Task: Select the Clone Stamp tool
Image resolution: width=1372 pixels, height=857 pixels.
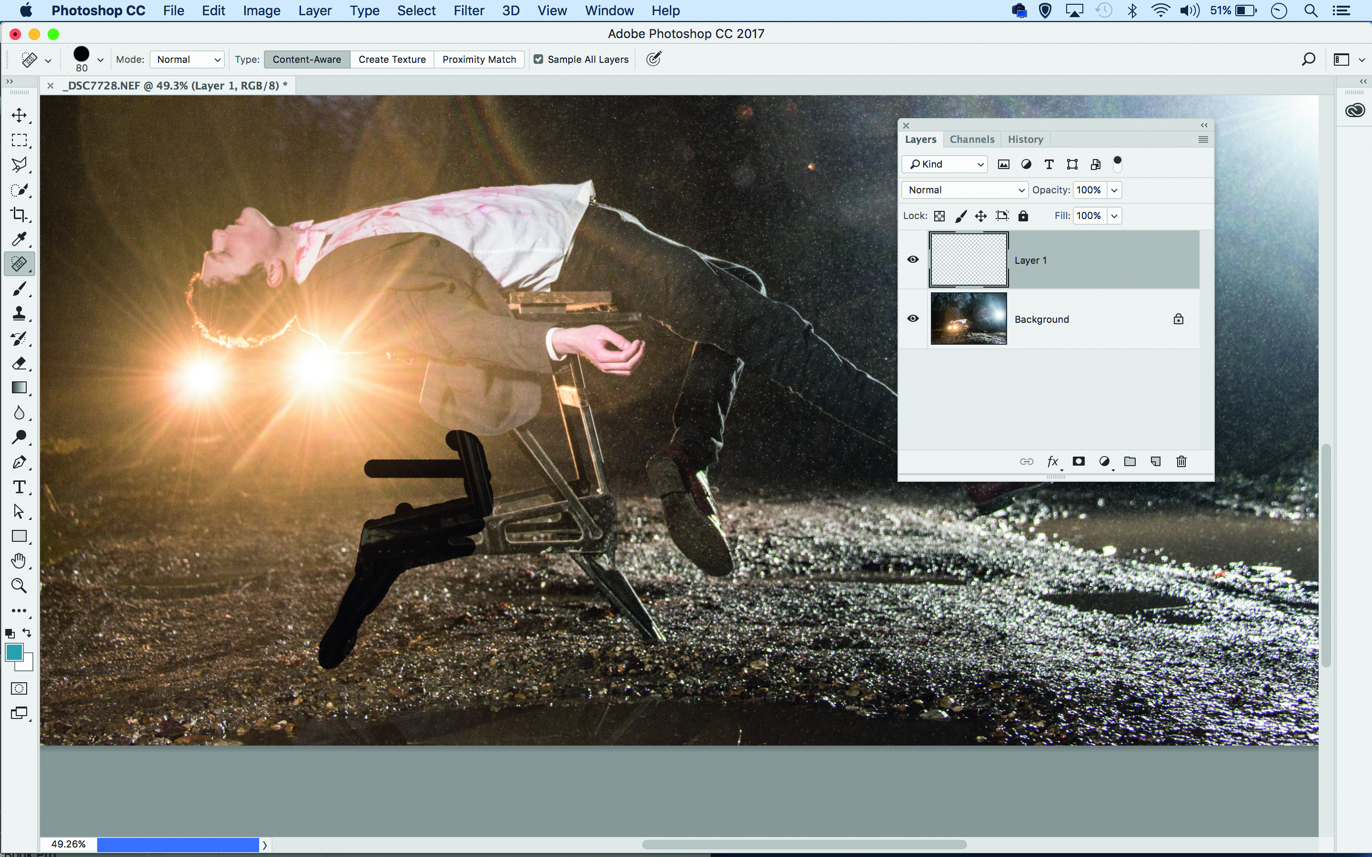Action: click(x=19, y=313)
